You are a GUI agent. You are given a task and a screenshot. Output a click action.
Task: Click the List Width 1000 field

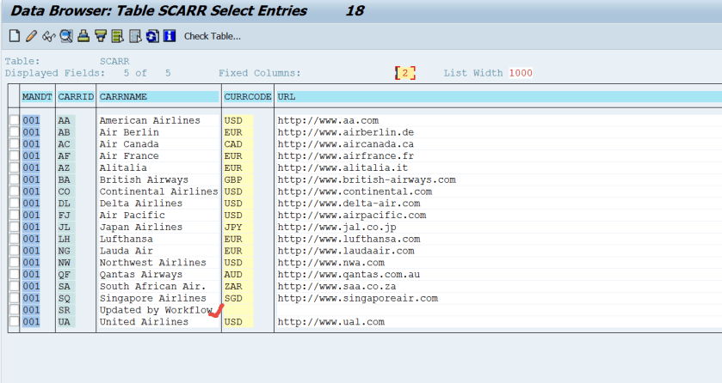coord(521,73)
